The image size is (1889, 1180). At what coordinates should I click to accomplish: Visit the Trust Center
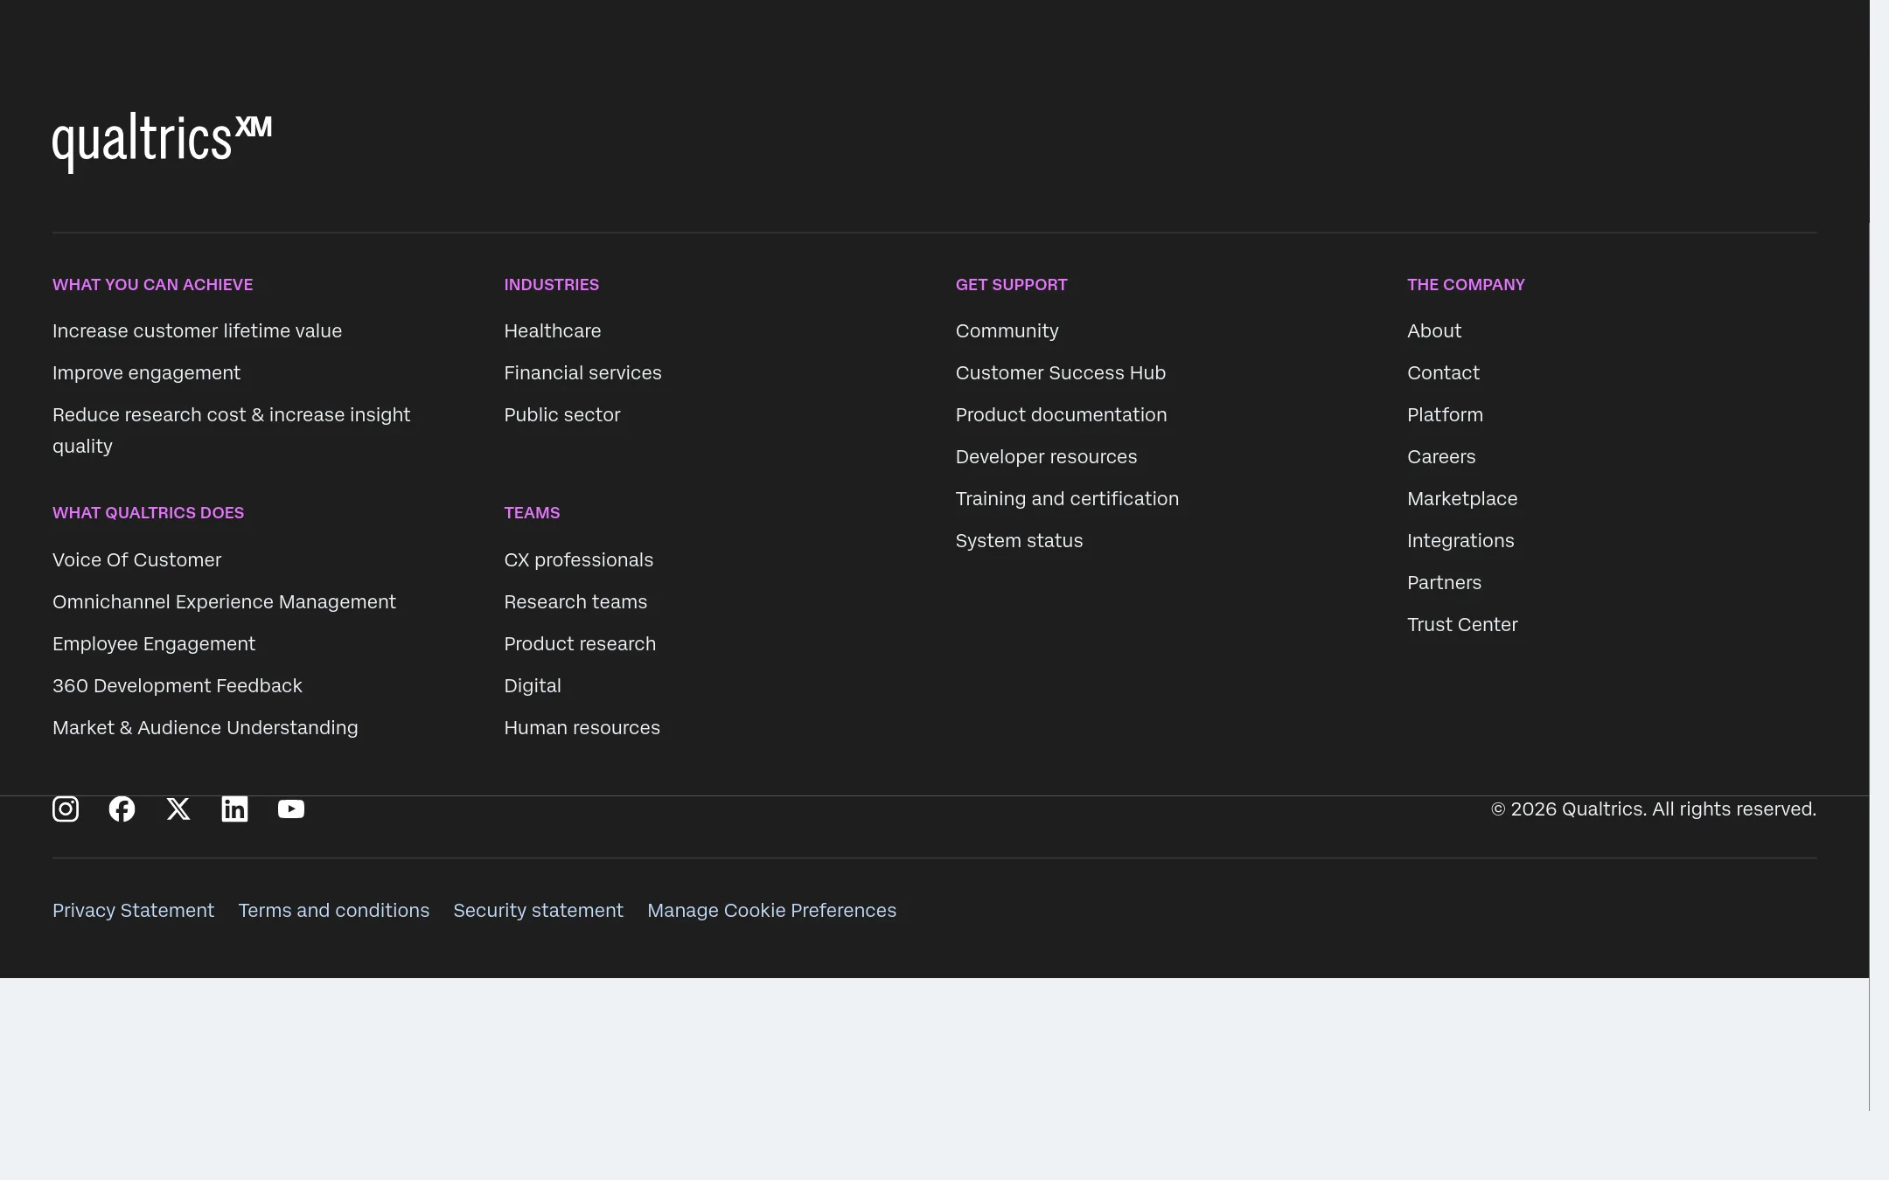(1462, 625)
